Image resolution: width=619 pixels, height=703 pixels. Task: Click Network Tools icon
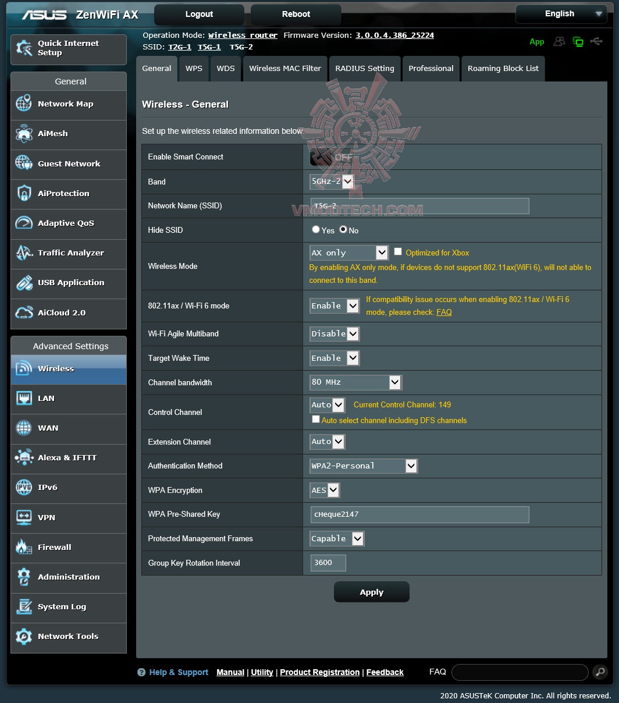[x=24, y=637]
